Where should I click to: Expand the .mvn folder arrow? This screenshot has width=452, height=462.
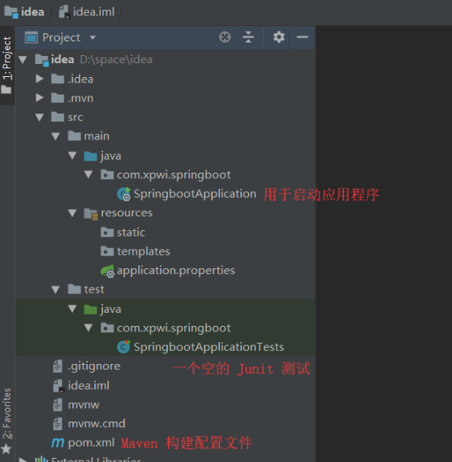[40, 98]
